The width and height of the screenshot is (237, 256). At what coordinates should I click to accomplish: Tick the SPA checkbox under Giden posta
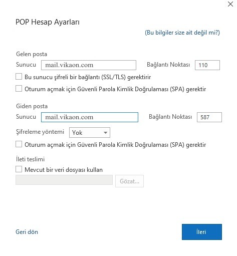(19, 144)
